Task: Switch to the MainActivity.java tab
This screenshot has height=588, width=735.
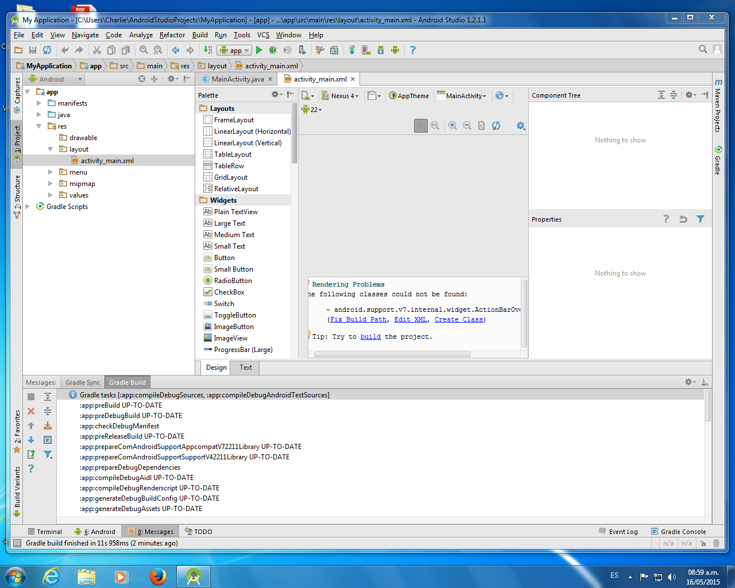Action: pyautogui.click(x=237, y=79)
